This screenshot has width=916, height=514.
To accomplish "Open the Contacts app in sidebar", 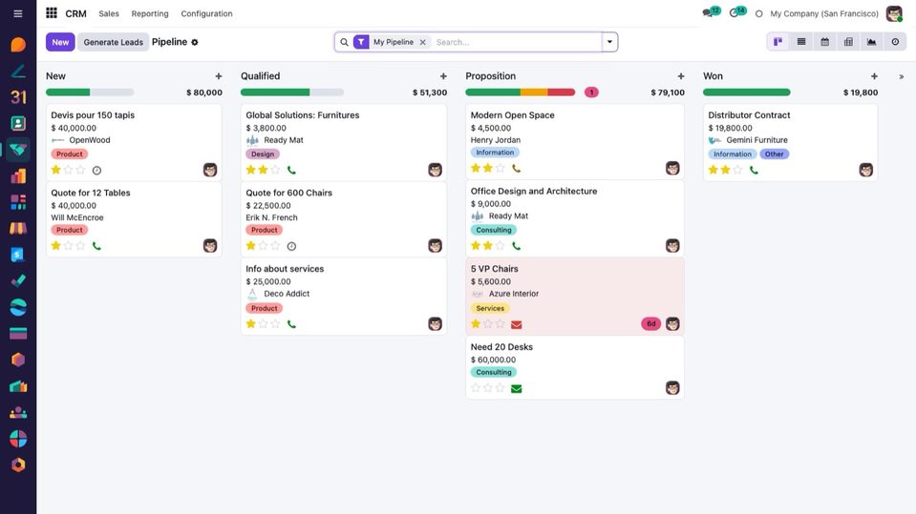I will 18,123.
